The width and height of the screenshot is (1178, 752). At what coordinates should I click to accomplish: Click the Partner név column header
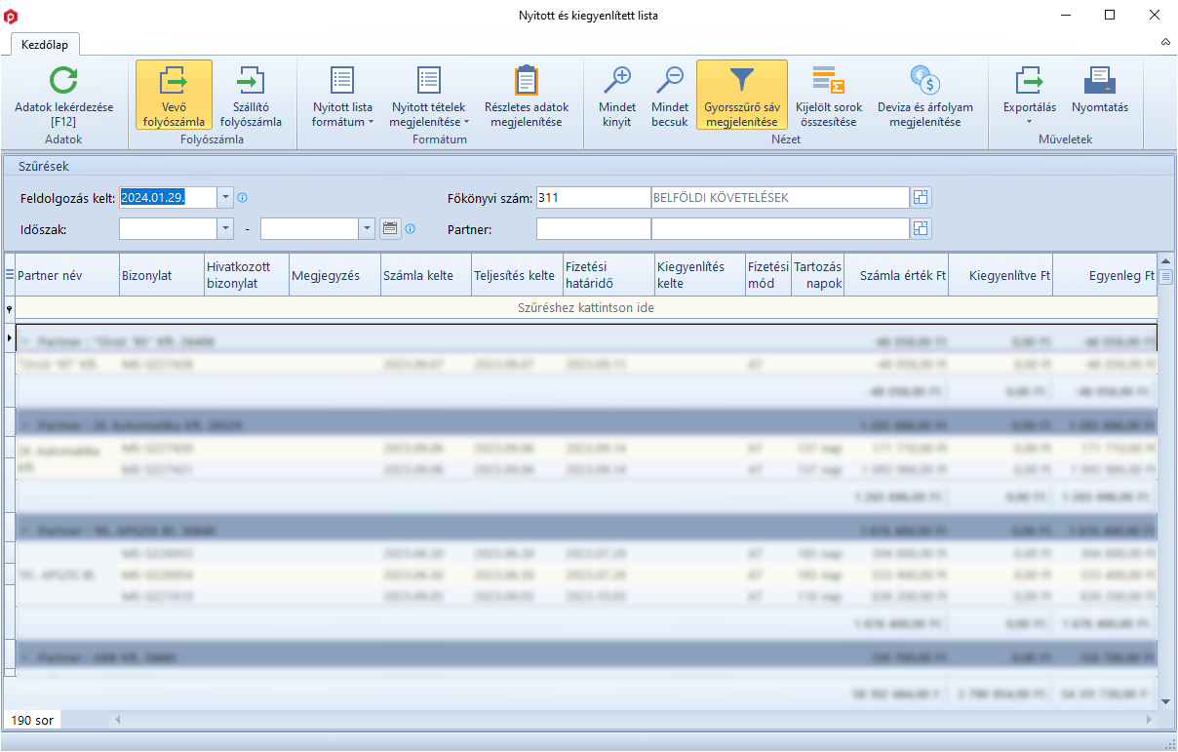[x=66, y=276]
